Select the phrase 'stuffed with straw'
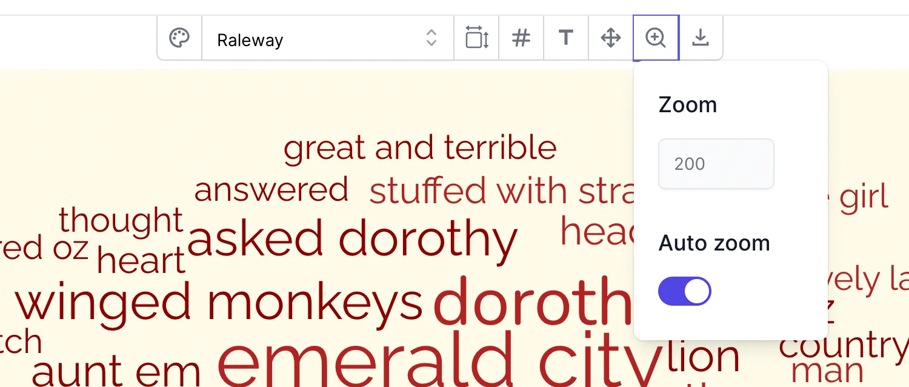This screenshot has width=909, height=387. click(502, 191)
